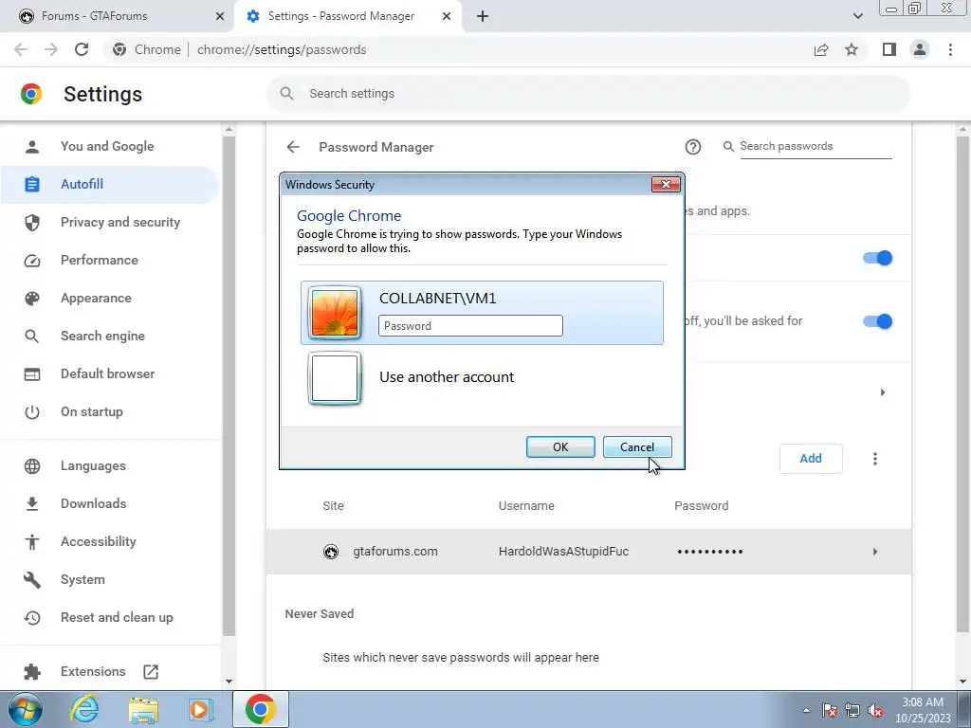Open the Chrome profile icon
Screen dimensions: 971x728
(x=920, y=49)
